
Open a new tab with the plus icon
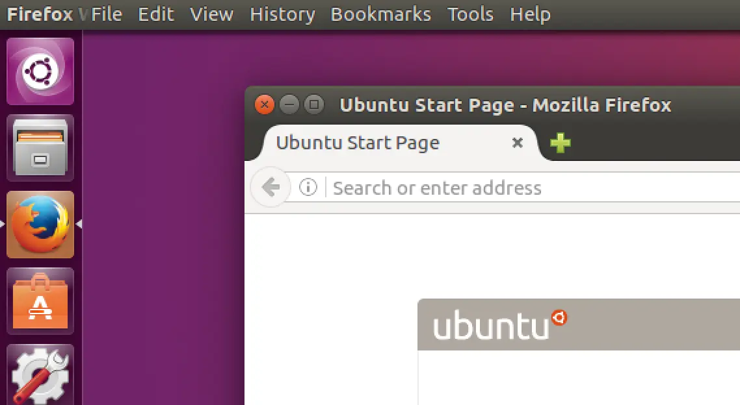tap(560, 143)
